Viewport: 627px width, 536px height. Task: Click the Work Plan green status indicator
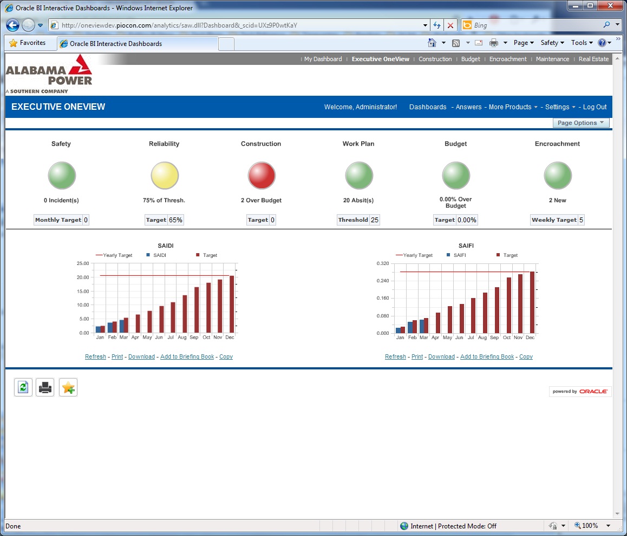pyautogui.click(x=358, y=175)
